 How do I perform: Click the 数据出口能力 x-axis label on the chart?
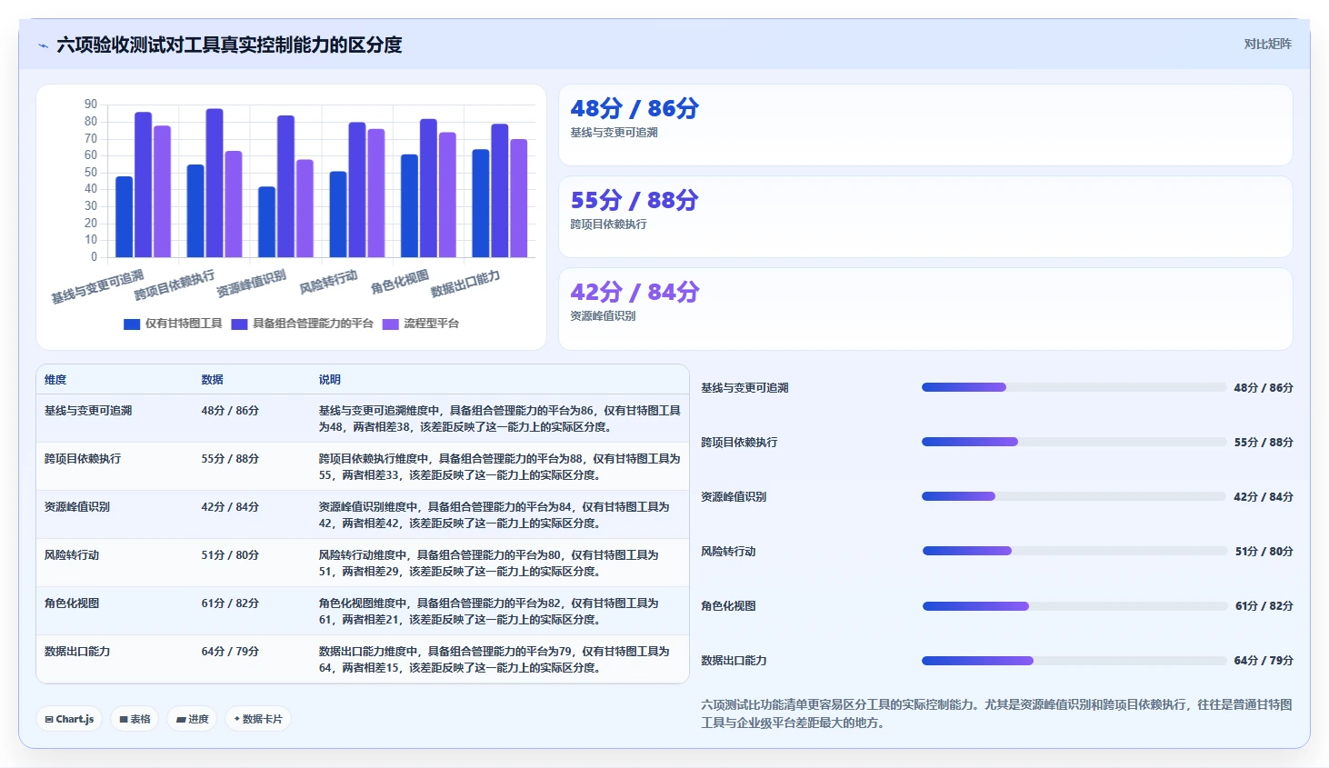coord(465,284)
